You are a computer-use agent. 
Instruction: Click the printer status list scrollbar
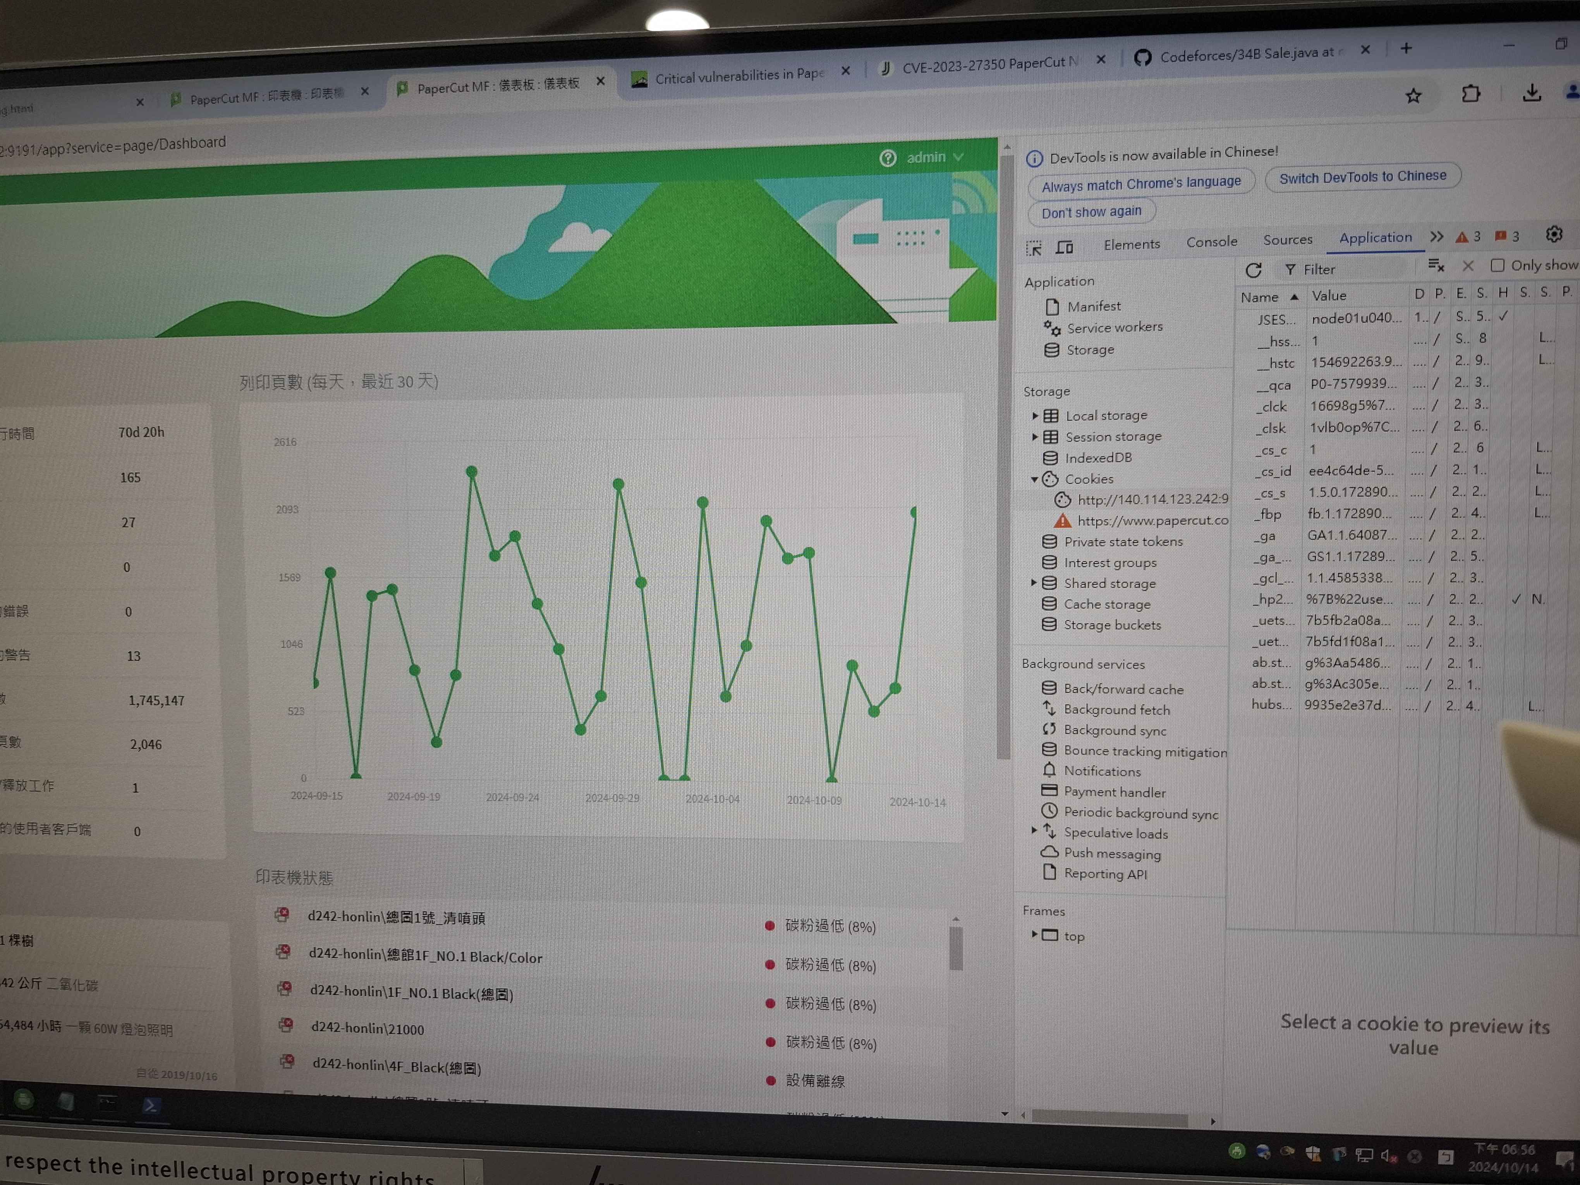pos(956,948)
